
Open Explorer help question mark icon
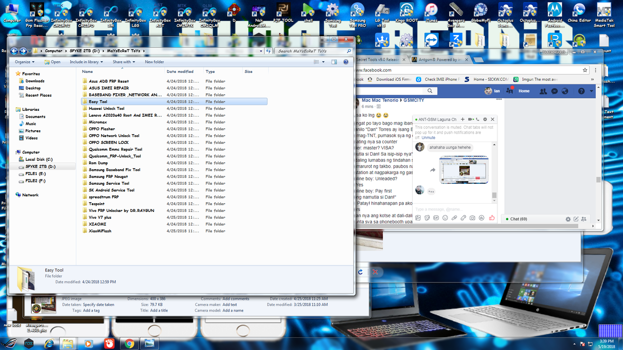point(346,62)
